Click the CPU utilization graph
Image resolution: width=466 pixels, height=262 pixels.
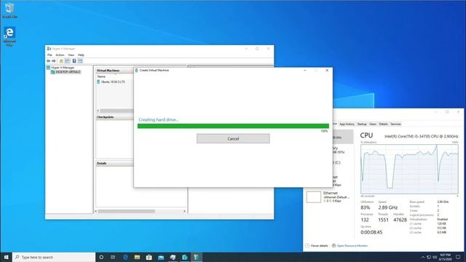coord(409,170)
